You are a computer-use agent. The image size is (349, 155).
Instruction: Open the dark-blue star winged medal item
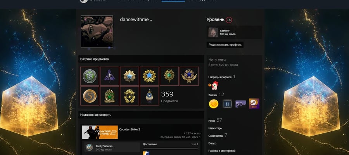pos(189,76)
